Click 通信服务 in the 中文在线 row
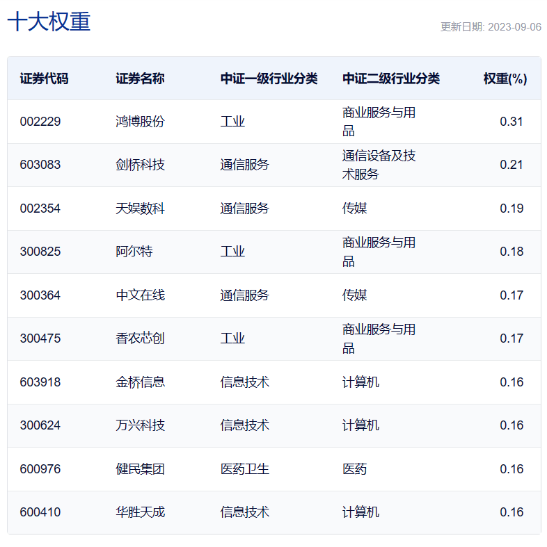Viewport: 547px width, 547px height. [245, 295]
